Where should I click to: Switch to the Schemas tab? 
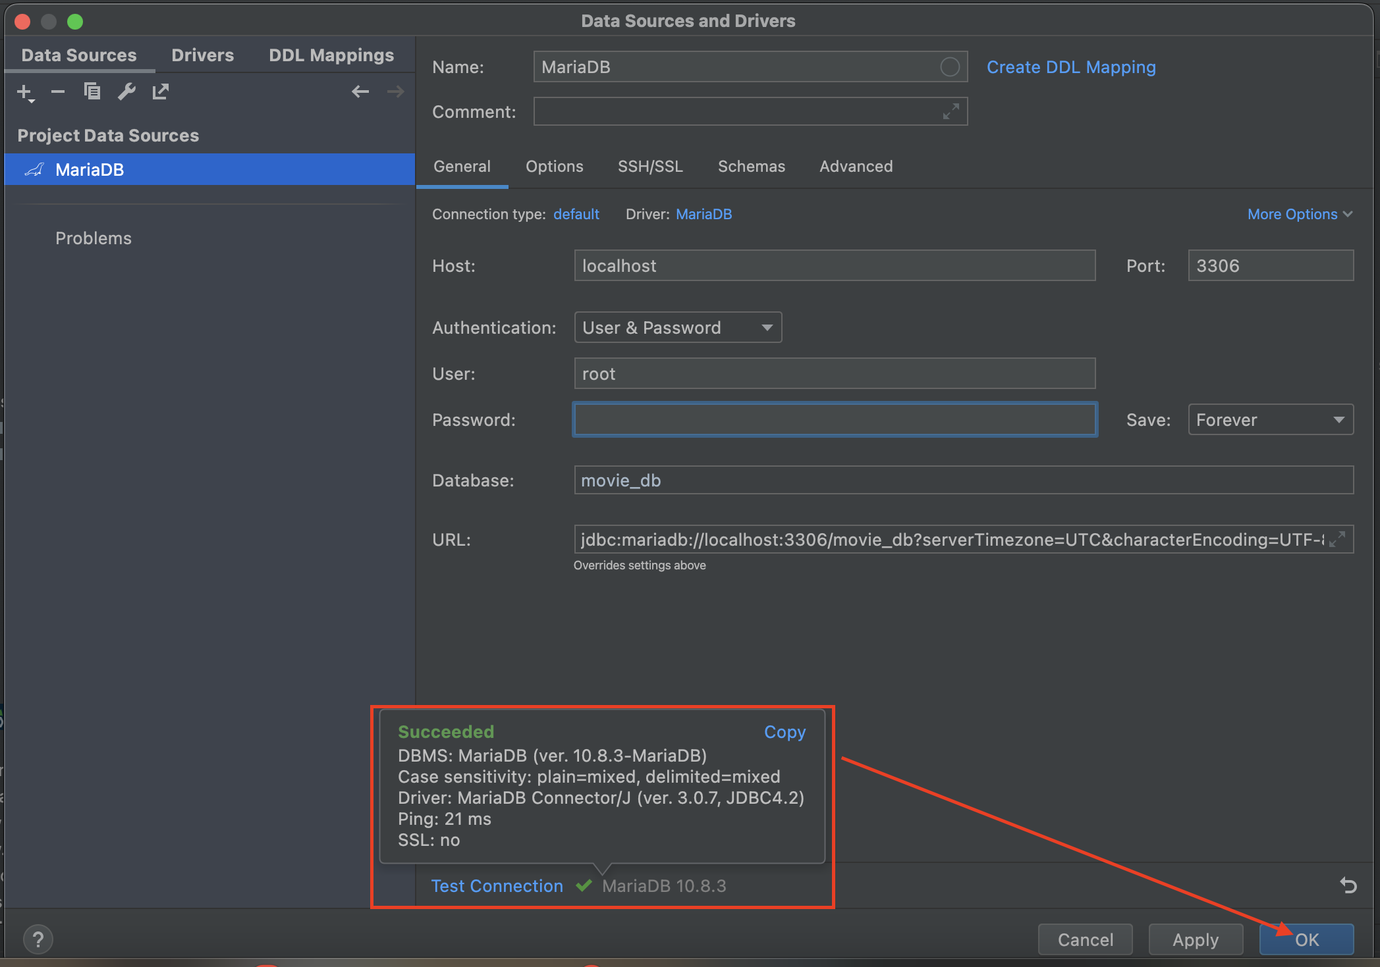(751, 167)
